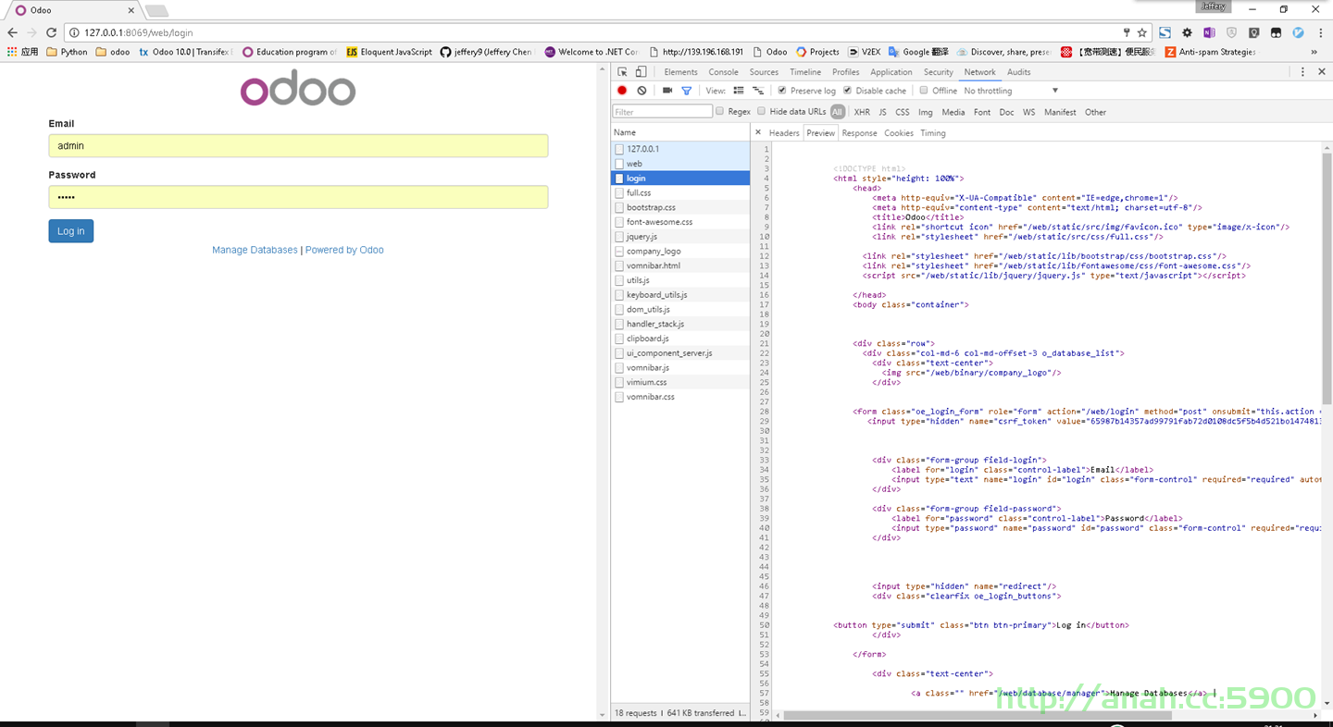Click the network Filter text box
This screenshot has height=727, width=1333.
coord(663,112)
